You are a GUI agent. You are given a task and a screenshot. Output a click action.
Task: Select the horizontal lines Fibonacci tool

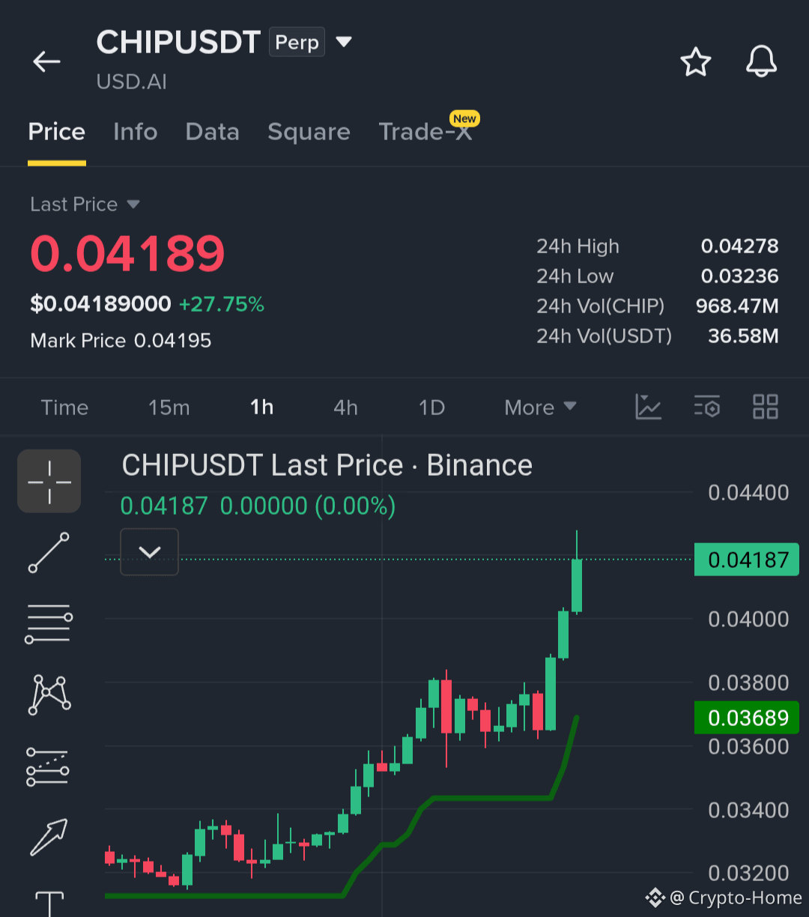tap(49, 624)
